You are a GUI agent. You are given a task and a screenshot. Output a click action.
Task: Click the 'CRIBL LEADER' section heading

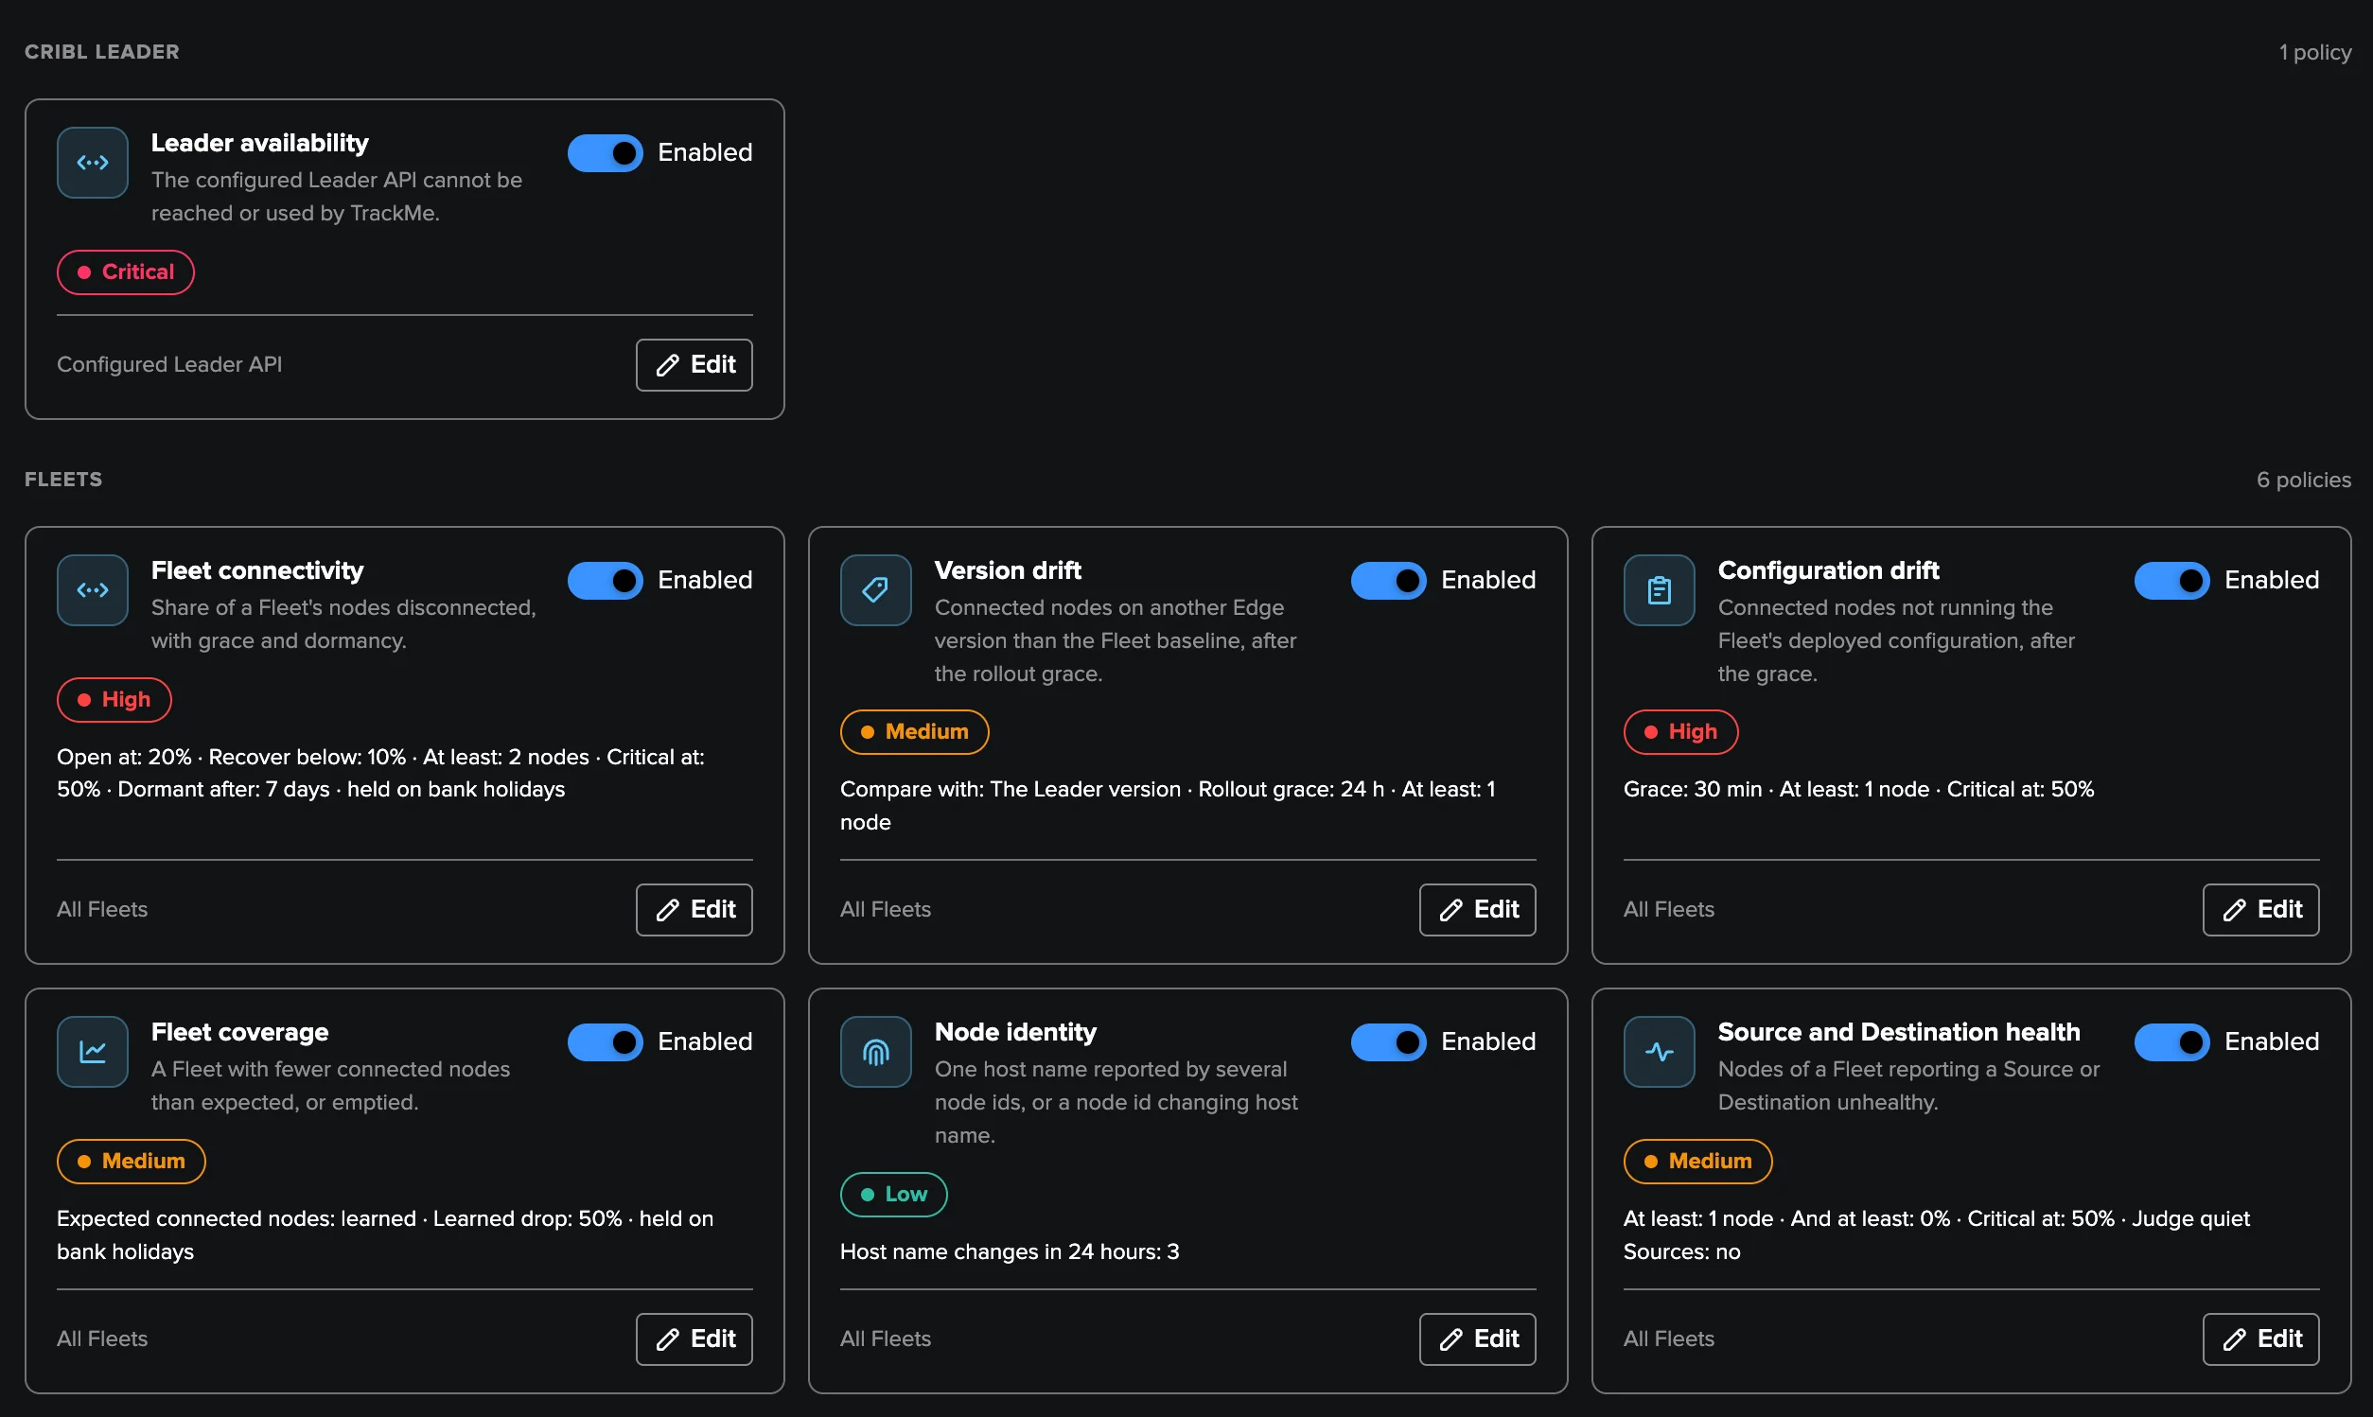point(102,52)
